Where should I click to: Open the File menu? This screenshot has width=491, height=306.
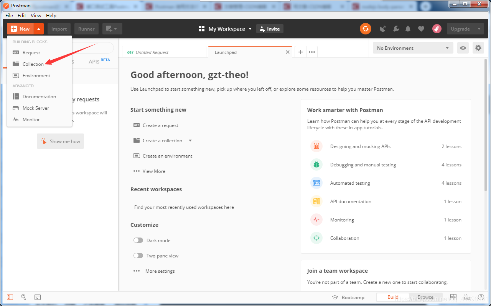[9, 15]
